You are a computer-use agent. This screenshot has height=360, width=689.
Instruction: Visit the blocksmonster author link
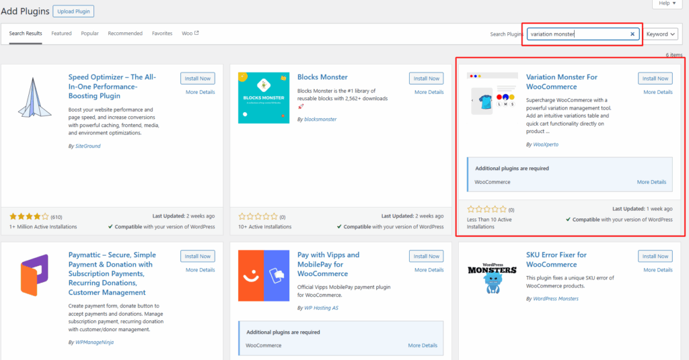click(x=320, y=120)
